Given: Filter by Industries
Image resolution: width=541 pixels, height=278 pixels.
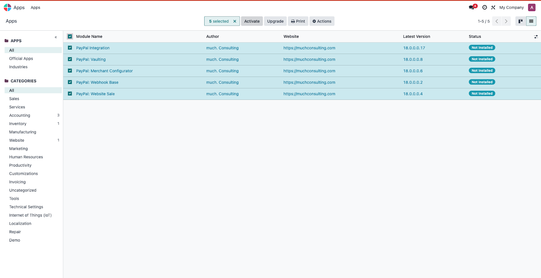Looking at the screenshot, I should point(33,67).
